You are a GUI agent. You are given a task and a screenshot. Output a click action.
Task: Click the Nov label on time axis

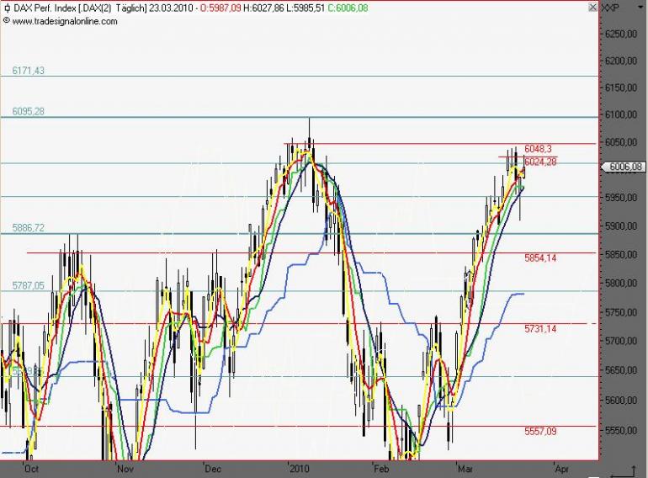(x=125, y=469)
